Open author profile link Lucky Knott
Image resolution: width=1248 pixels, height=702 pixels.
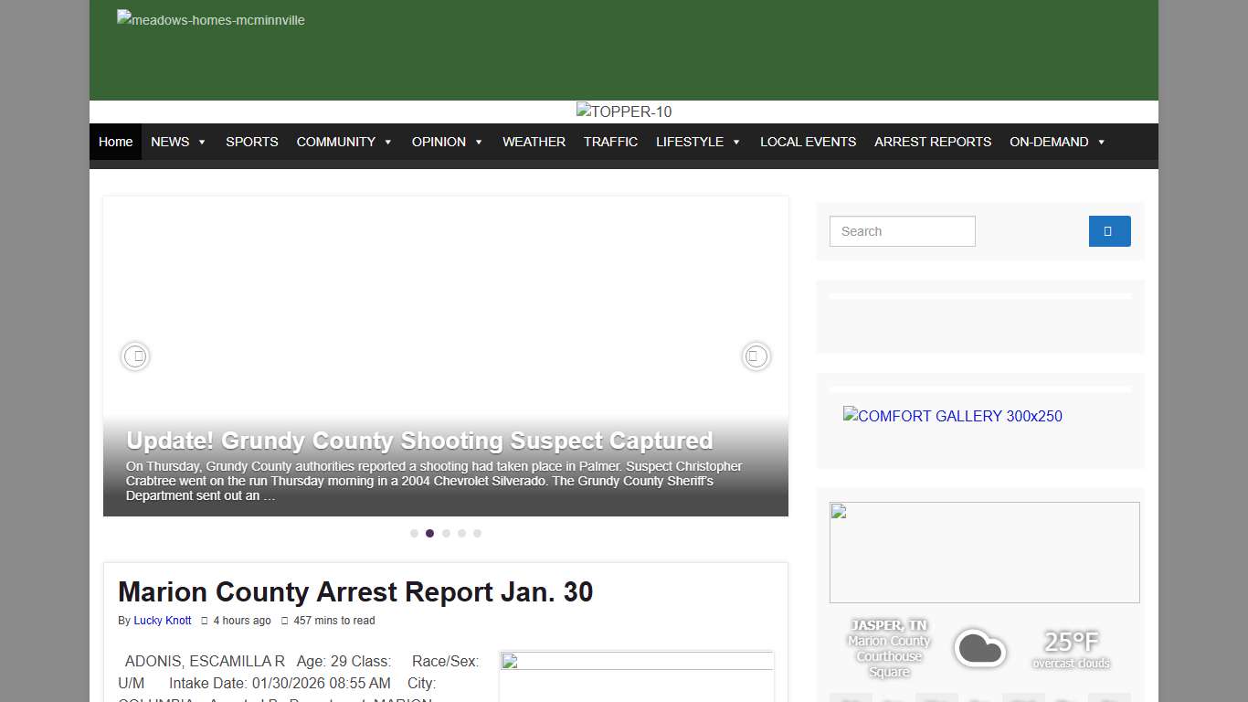click(x=163, y=621)
